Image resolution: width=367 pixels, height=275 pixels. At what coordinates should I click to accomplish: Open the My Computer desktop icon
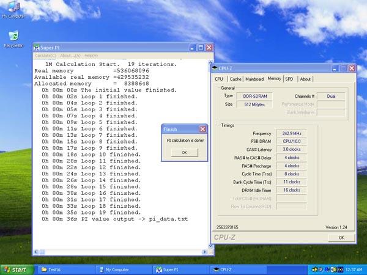[x=13, y=9]
